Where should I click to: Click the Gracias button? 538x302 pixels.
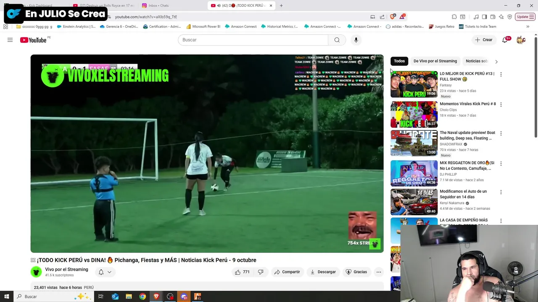coord(356,272)
